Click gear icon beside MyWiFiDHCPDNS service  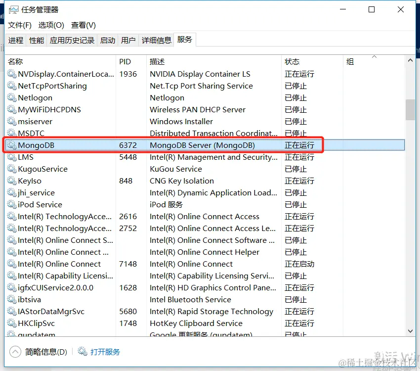pos(12,109)
